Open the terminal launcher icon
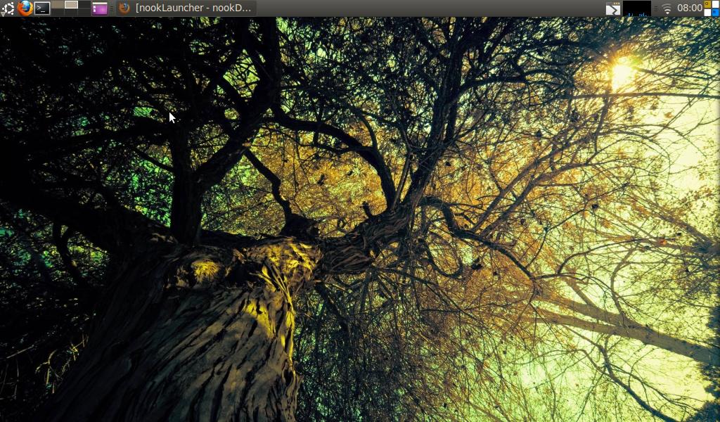720x422 pixels. click(42, 8)
